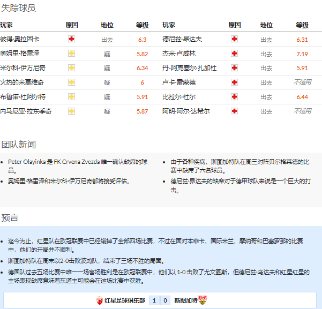Click red injury icon for 杰米·卢威林
The image size is (322, 309).
pos(234,54)
